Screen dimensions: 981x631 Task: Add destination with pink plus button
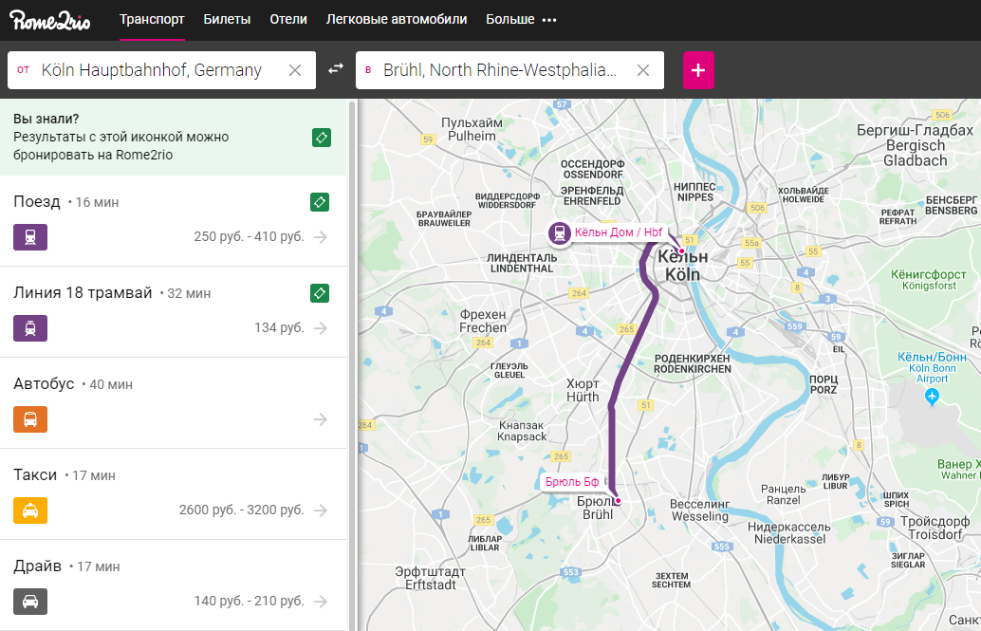(x=698, y=70)
